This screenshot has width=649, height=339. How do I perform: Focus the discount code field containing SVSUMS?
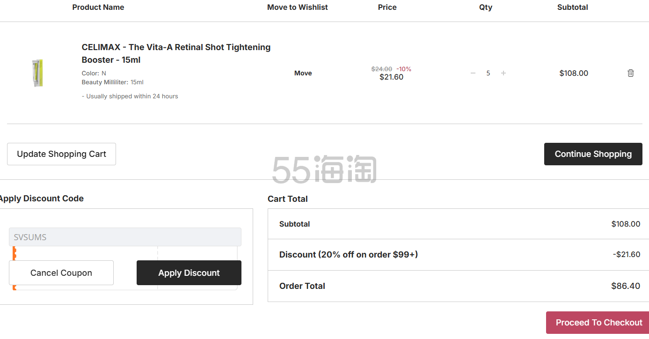[x=125, y=237]
